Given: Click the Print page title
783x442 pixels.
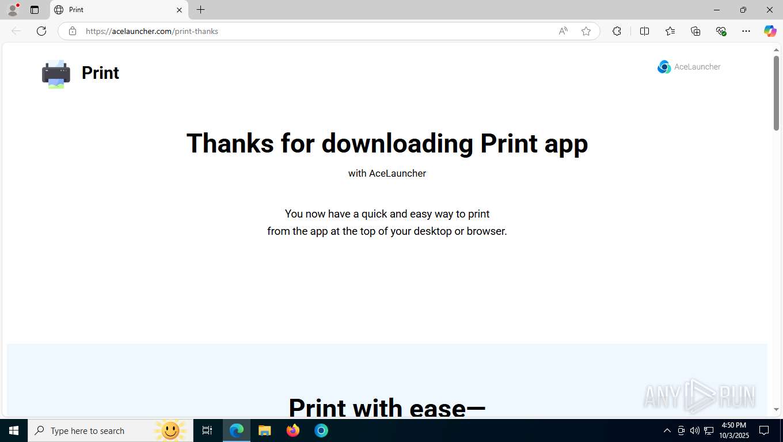Looking at the screenshot, I should point(100,73).
